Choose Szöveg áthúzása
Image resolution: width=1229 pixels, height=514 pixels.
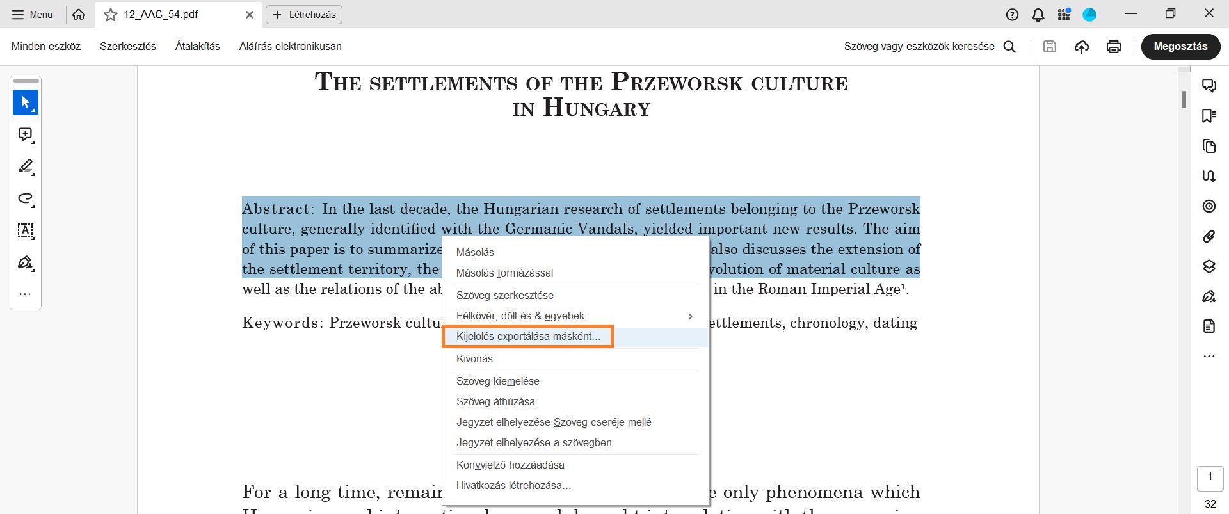click(575, 401)
